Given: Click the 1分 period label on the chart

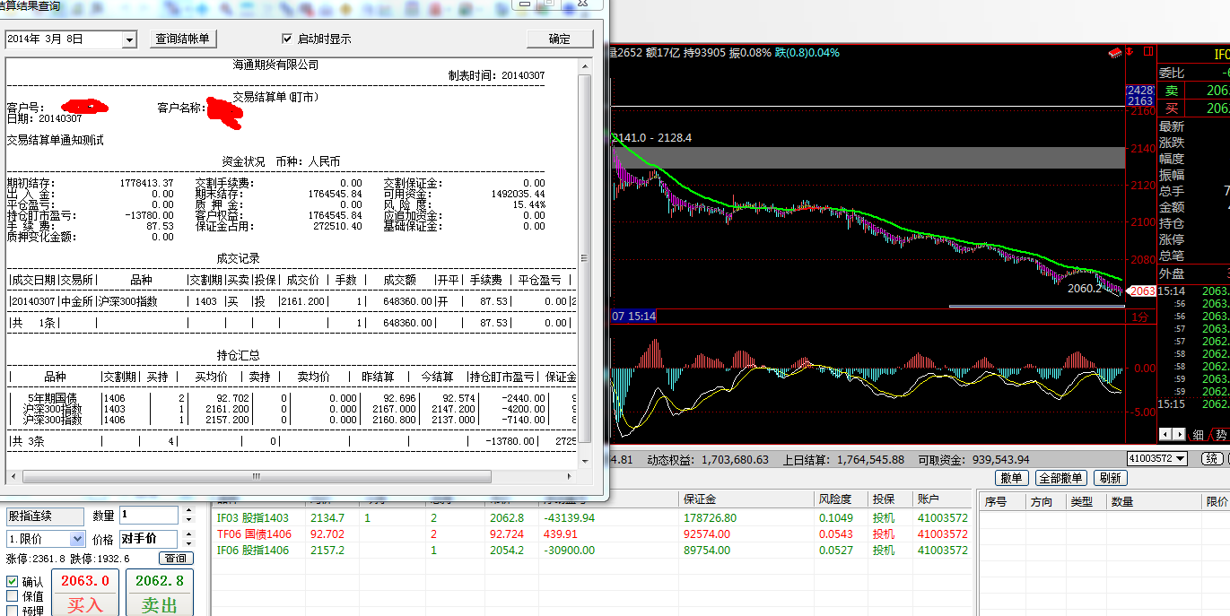Looking at the screenshot, I should [1138, 317].
